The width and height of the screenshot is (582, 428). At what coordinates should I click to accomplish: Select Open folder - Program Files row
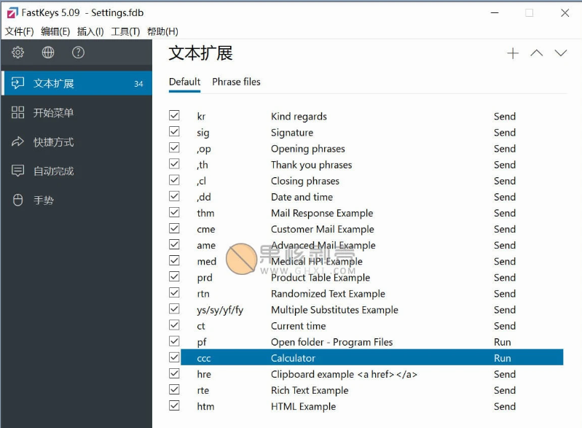click(x=372, y=342)
